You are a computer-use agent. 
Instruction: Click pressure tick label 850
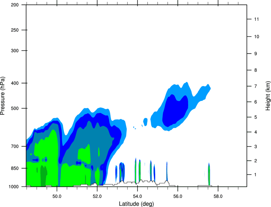pyautogui.click(x=15, y=168)
